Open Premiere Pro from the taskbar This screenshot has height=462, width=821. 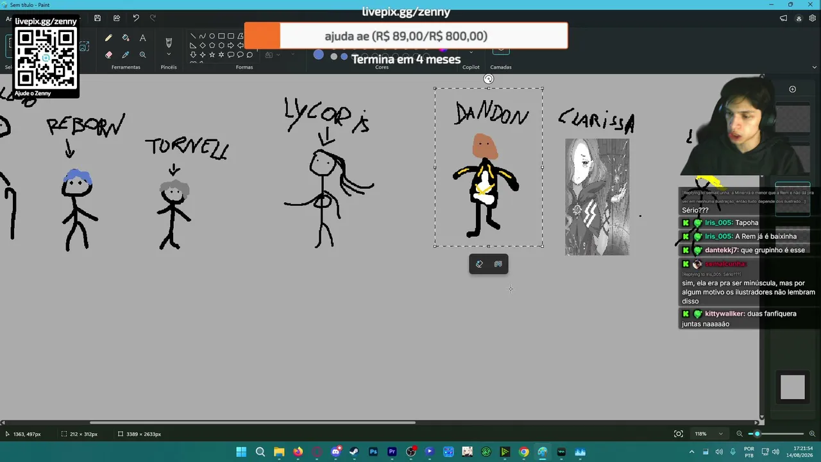tap(392, 452)
